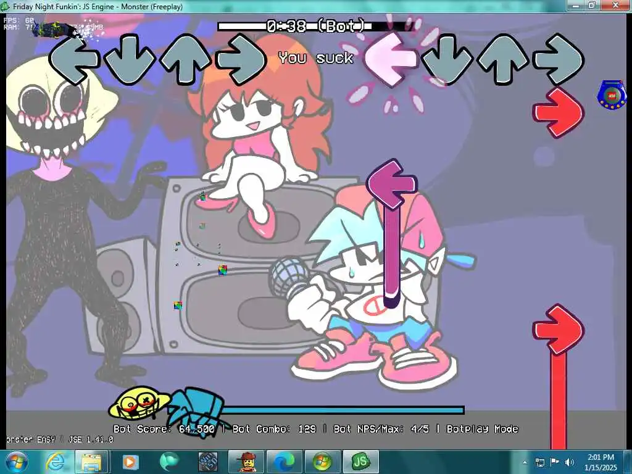Click the yellow Monster health icon
Viewport: 632px width, 474px height.
(139, 404)
